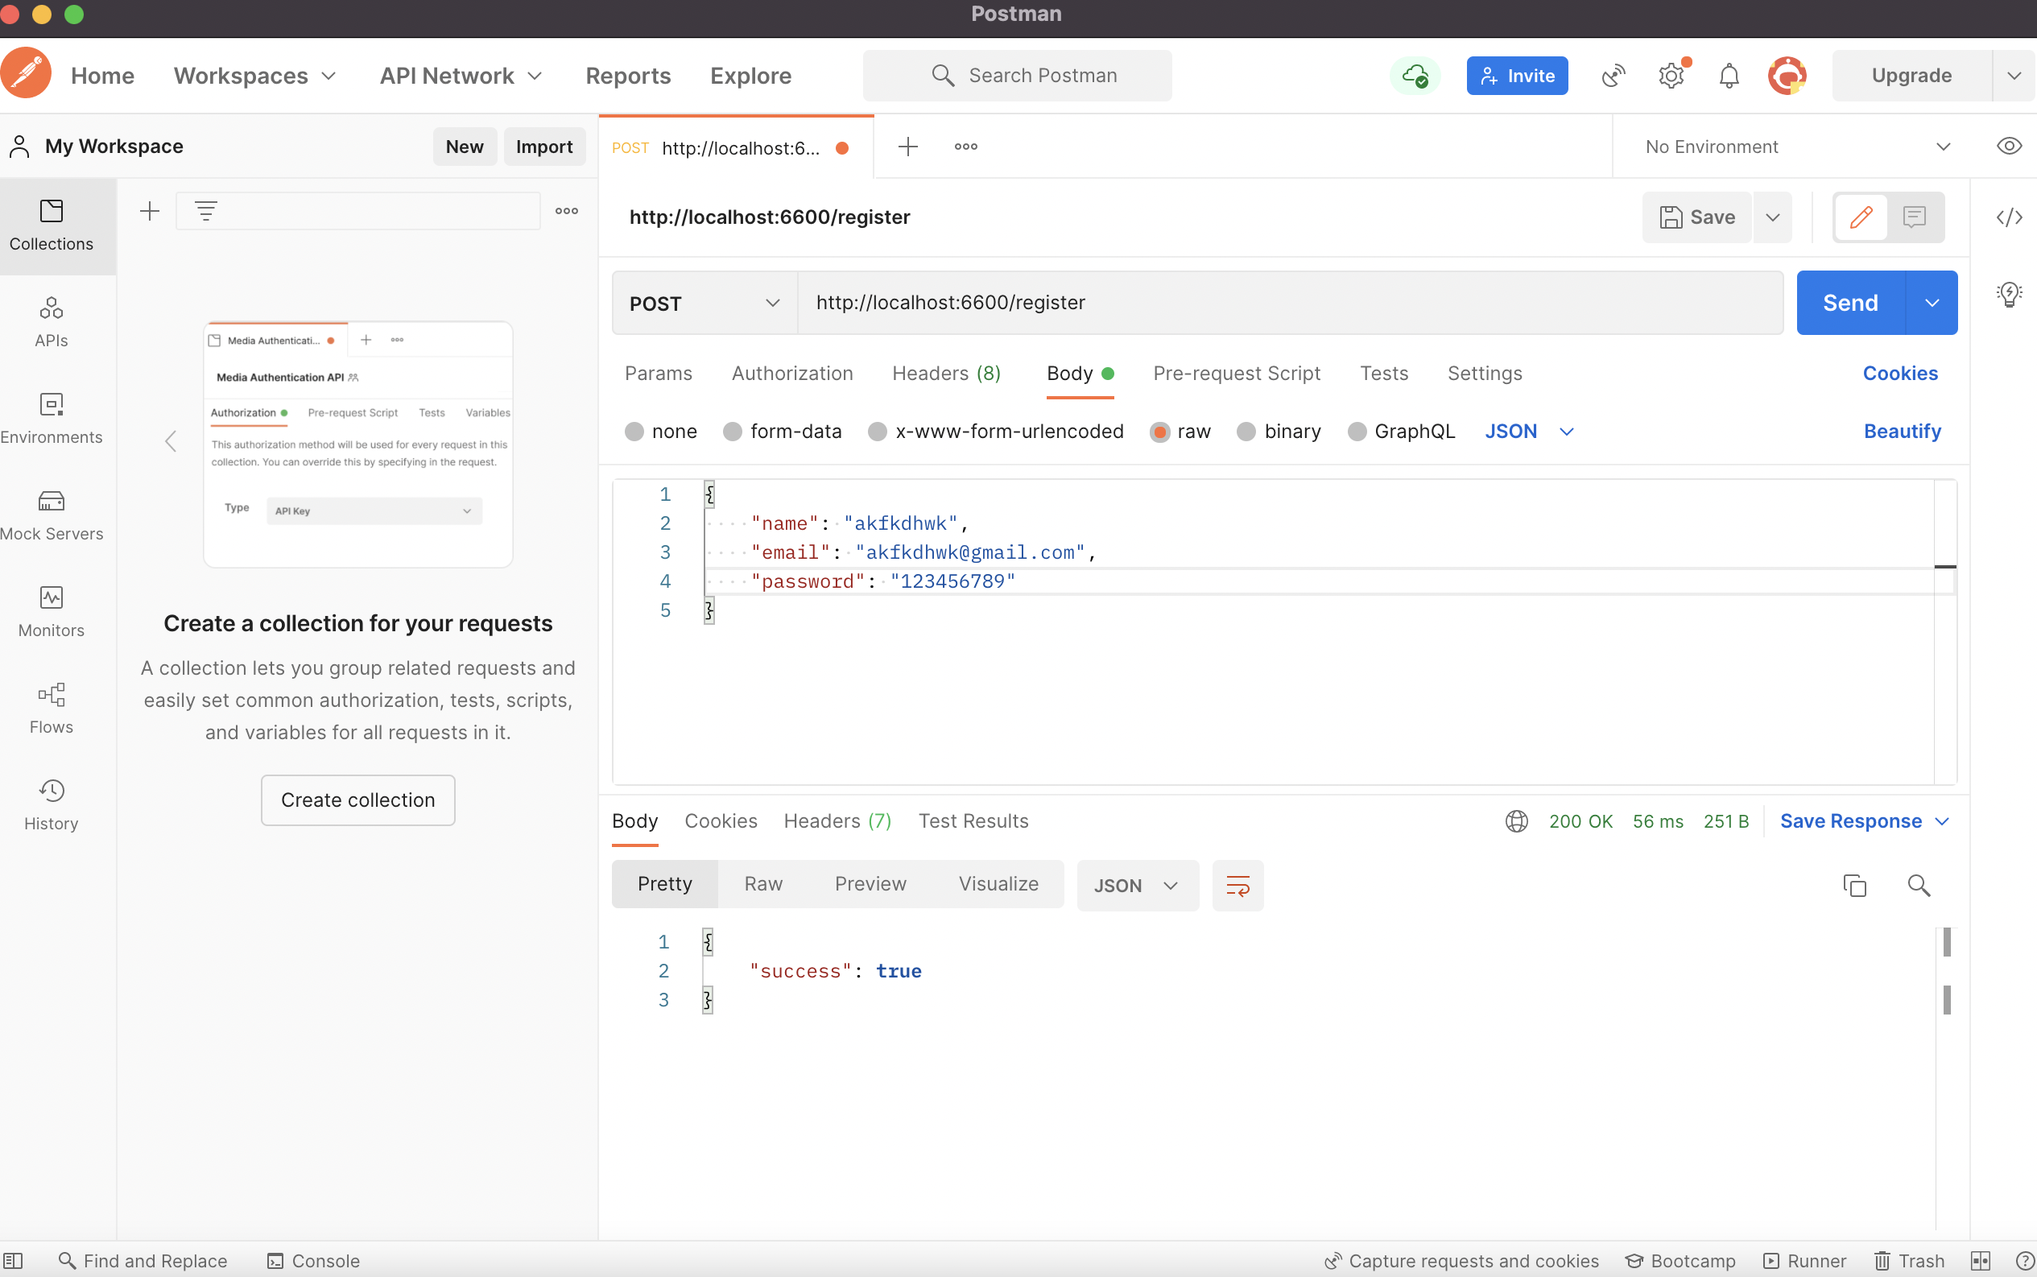This screenshot has width=2037, height=1277.
Task: Click the code snippet icon
Action: tap(2008, 217)
